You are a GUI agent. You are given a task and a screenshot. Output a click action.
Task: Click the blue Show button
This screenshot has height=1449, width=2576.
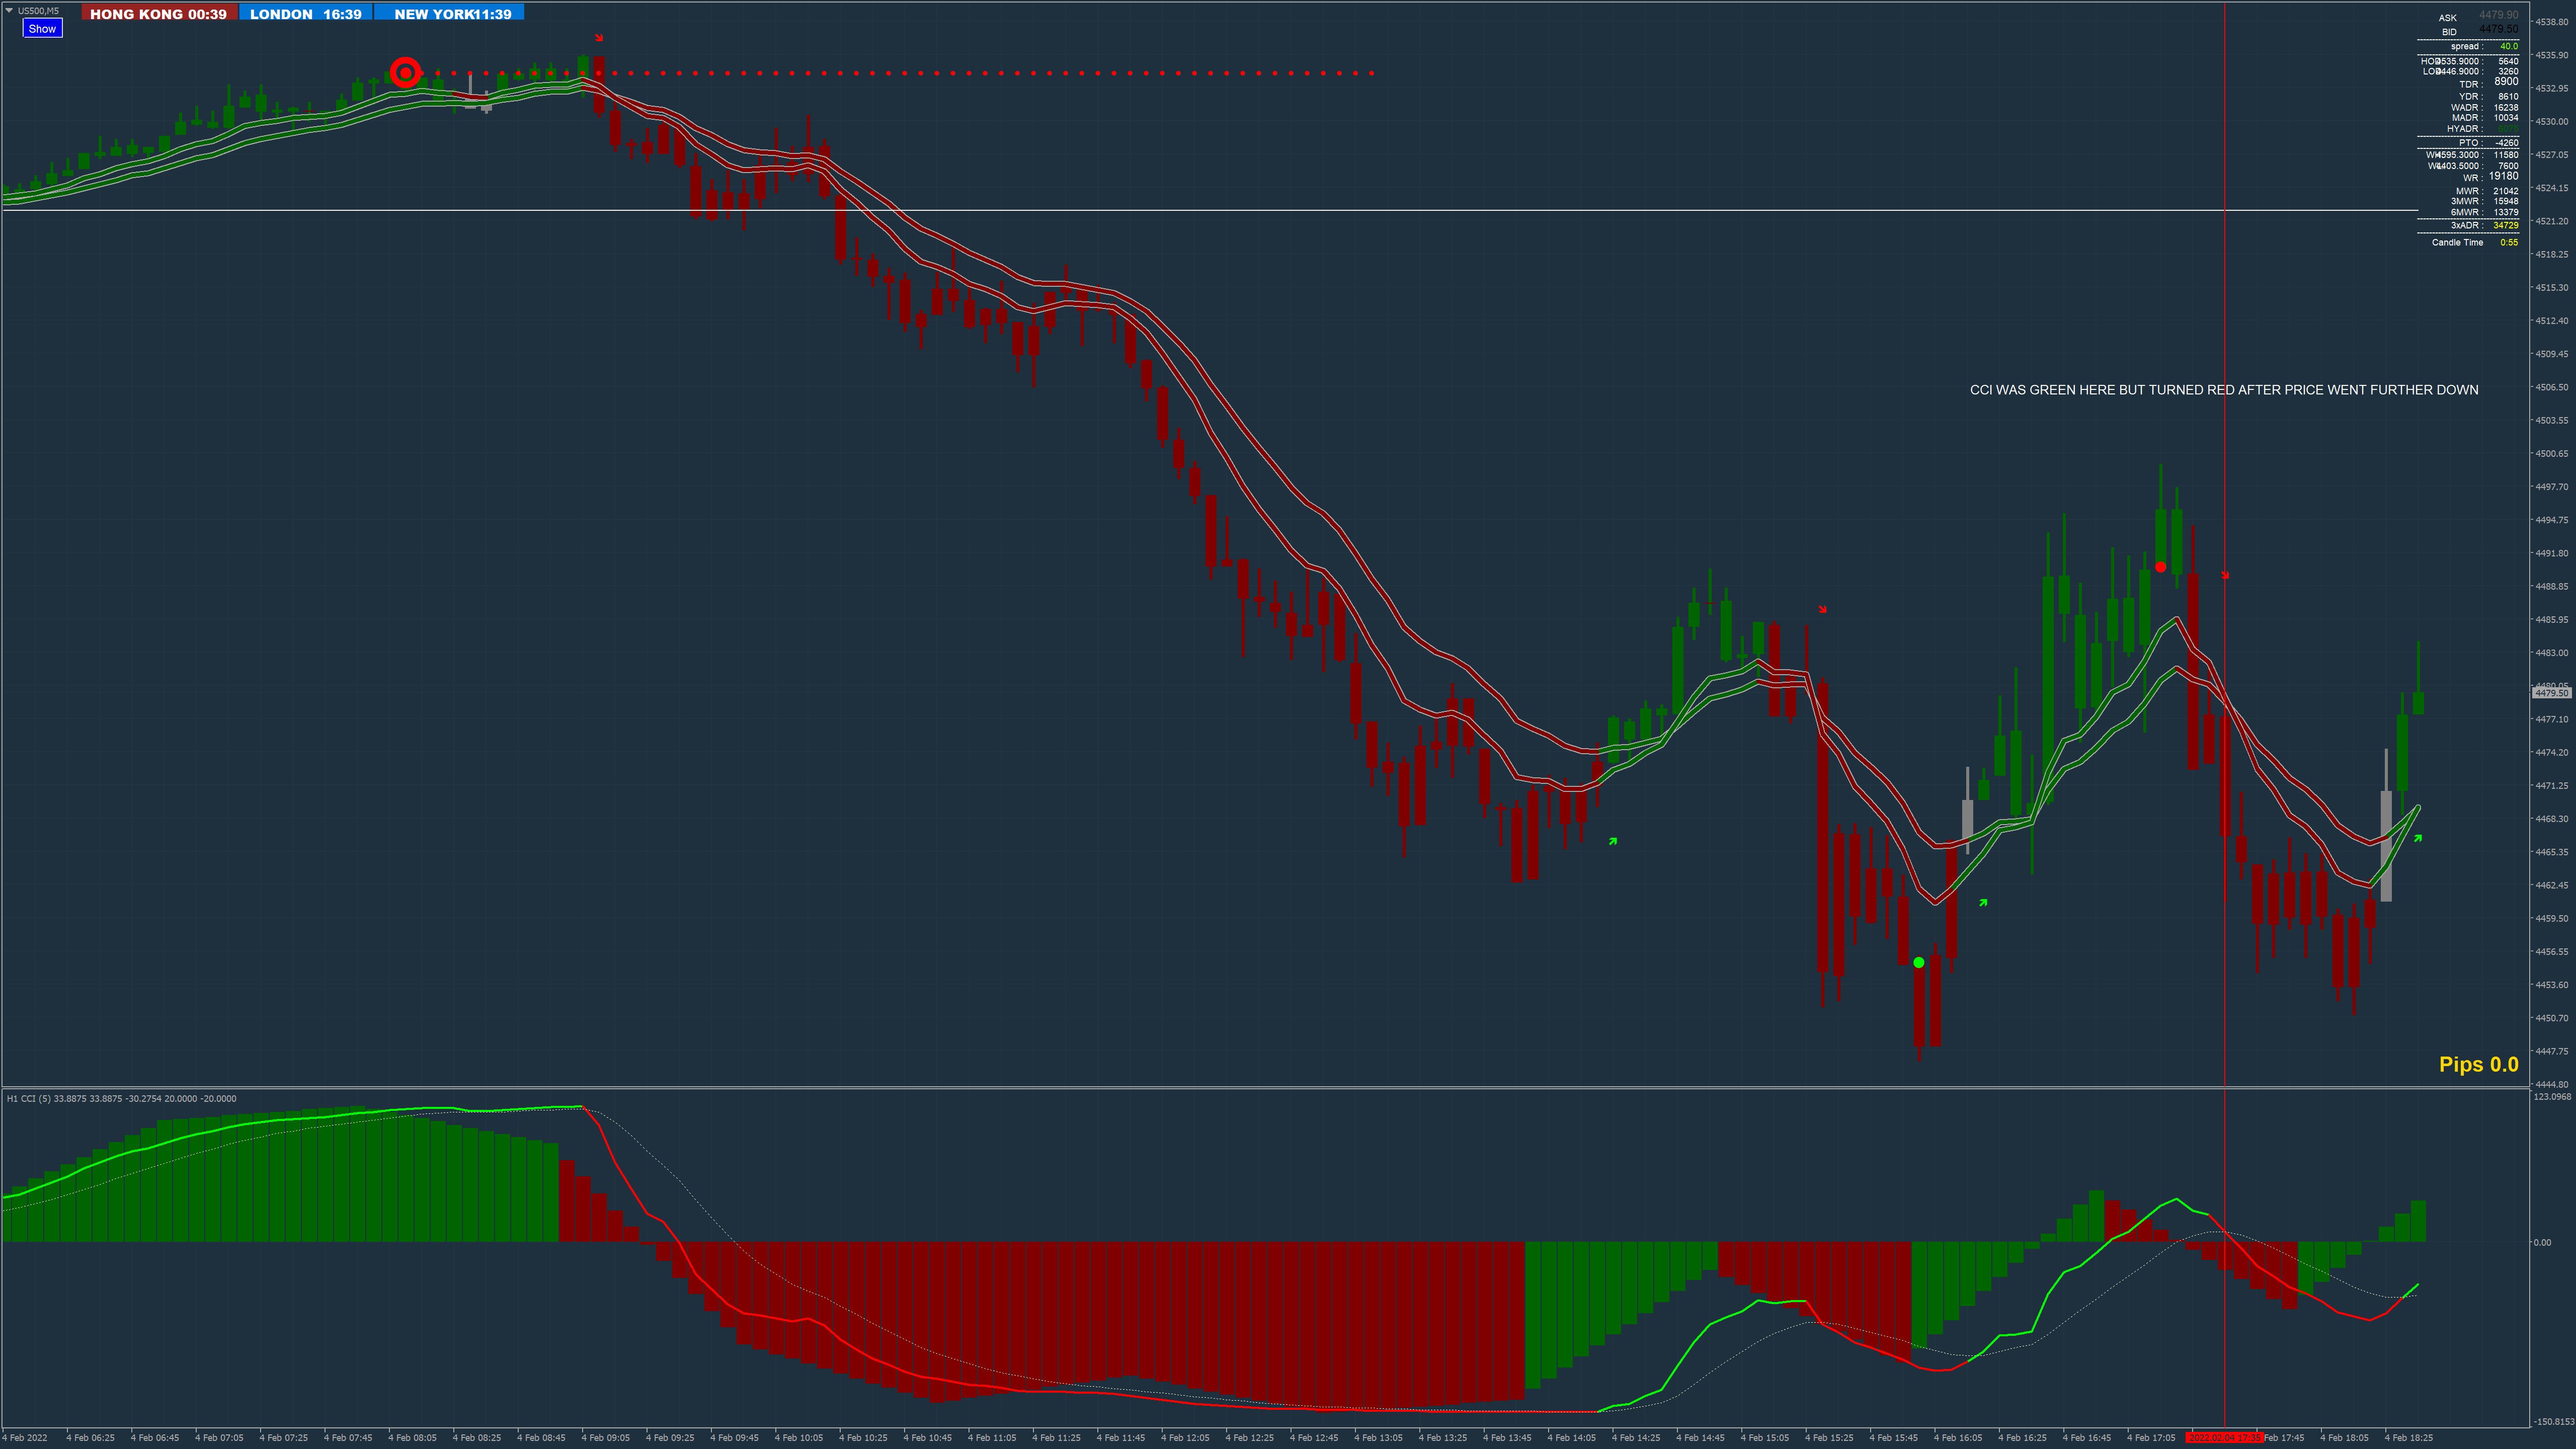(42, 29)
